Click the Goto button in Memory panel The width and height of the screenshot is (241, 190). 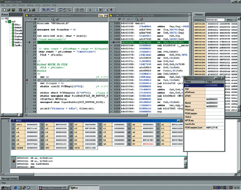coord(229,20)
